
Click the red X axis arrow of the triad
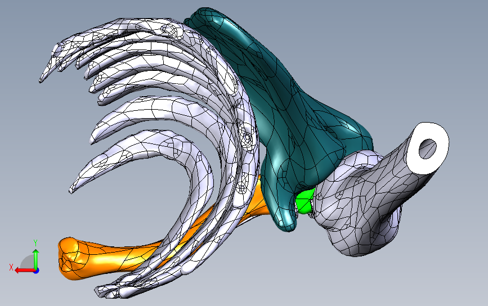click(x=25, y=271)
